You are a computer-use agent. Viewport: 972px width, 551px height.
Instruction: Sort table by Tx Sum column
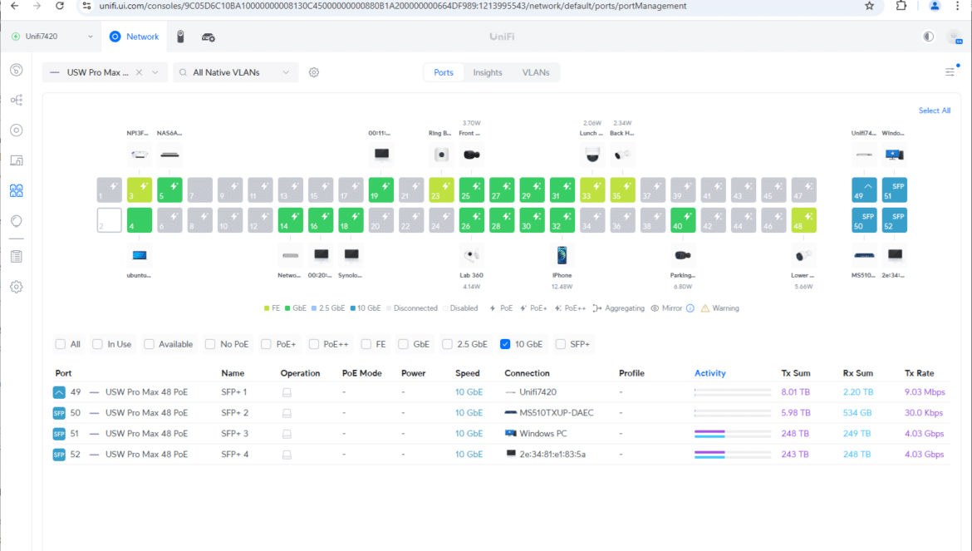795,373
